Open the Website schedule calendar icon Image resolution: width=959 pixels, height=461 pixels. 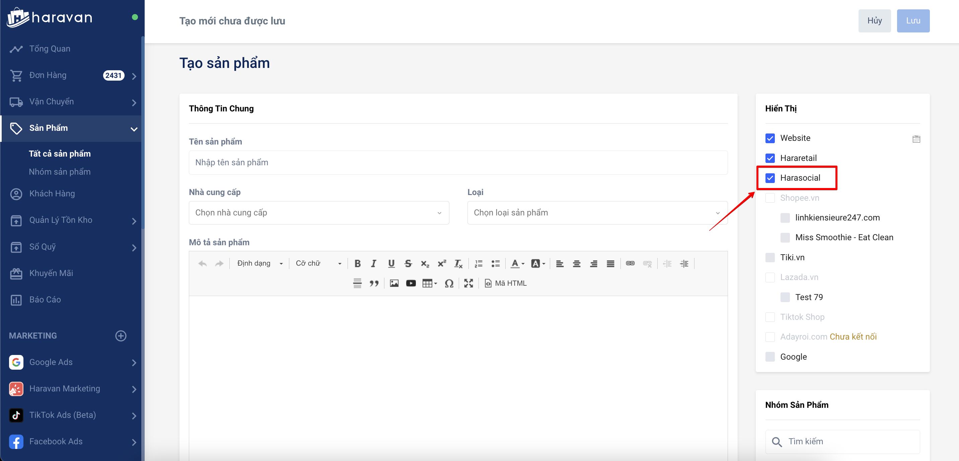916,139
